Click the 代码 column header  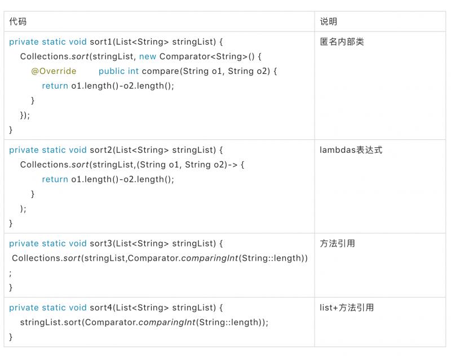click(17, 21)
